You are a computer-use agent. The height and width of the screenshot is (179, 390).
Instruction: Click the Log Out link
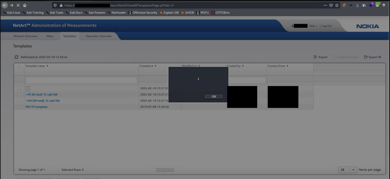[x=327, y=26]
